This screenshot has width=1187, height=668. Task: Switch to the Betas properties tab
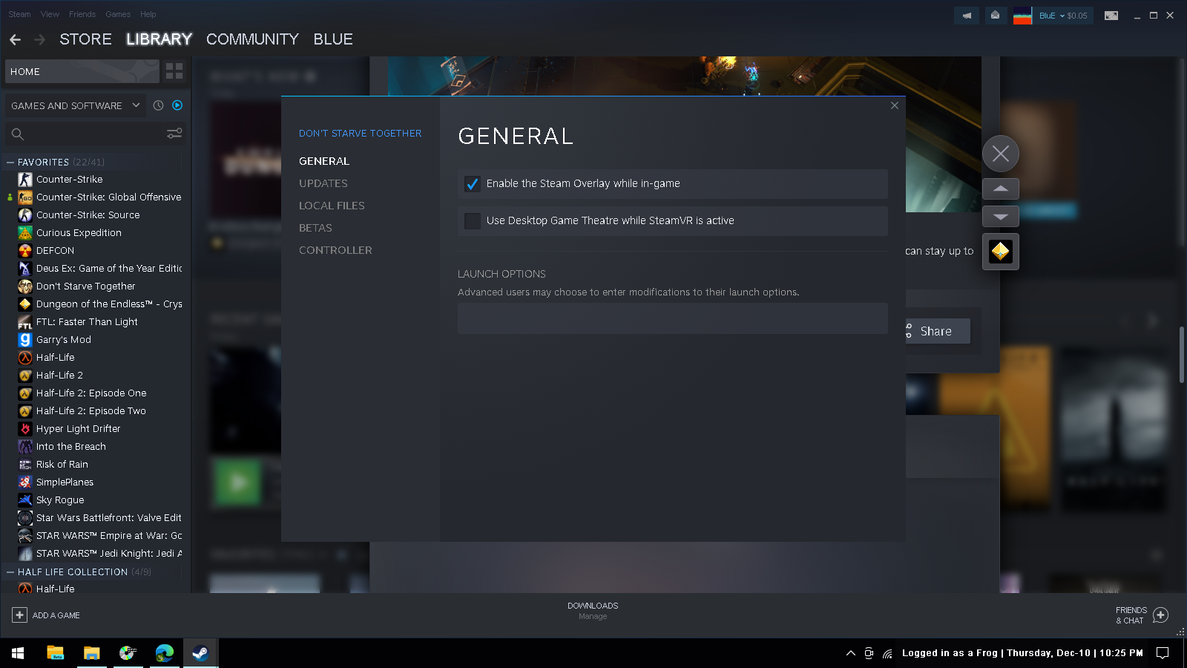pos(315,228)
